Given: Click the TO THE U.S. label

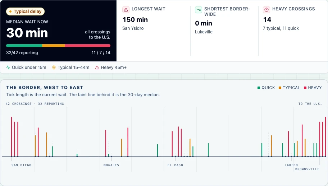Looking at the screenshot, I should 310,104.
